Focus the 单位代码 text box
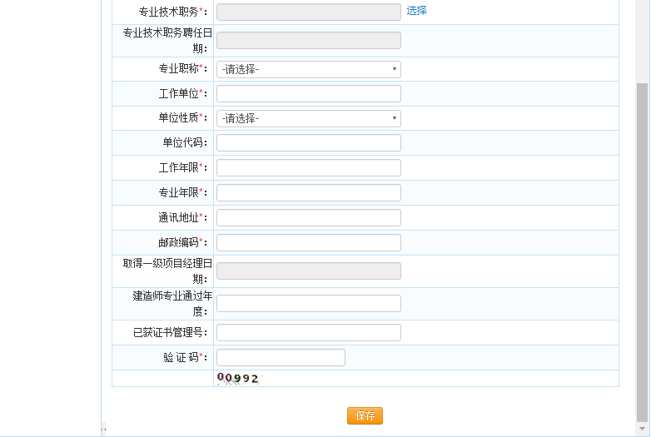The height and width of the screenshot is (437, 651). tap(308, 143)
